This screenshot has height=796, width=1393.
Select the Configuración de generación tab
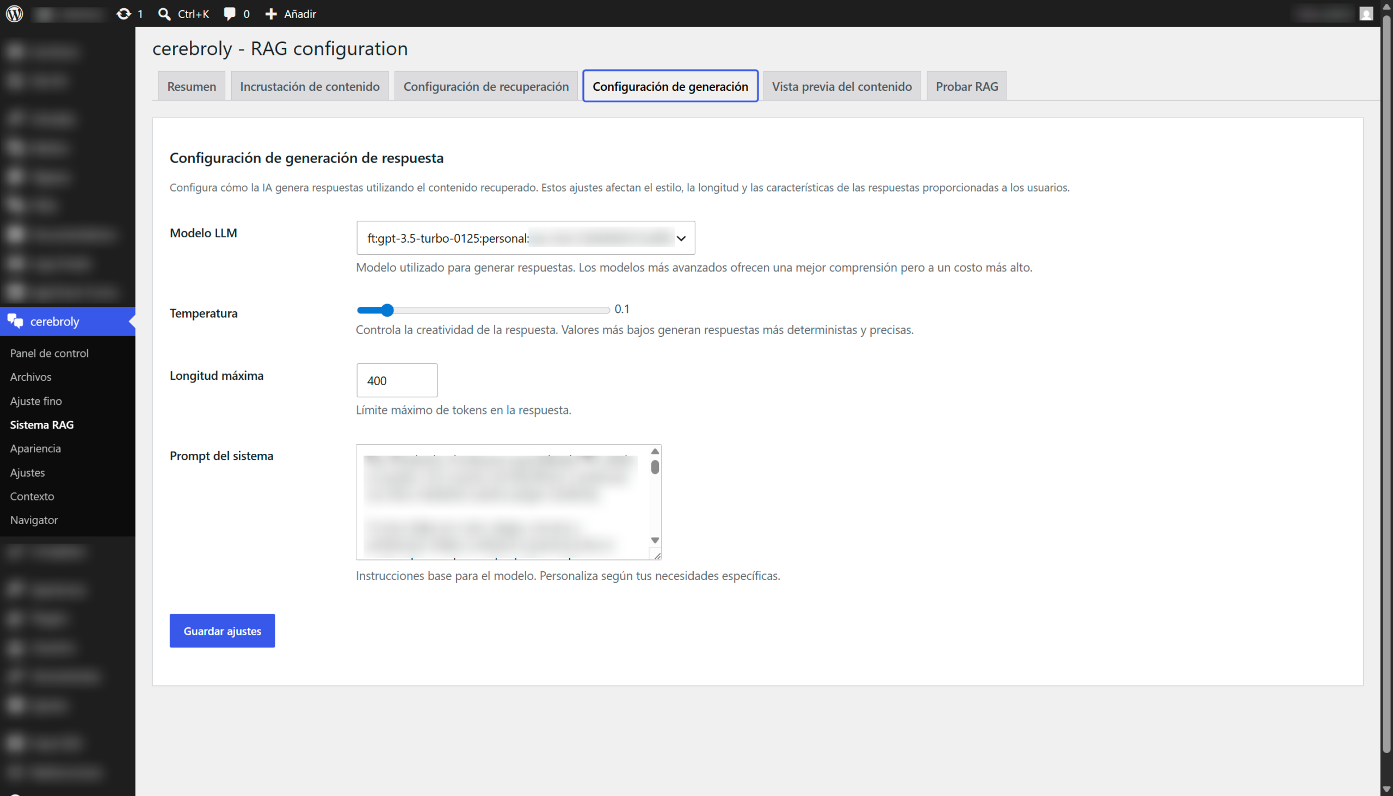point(670,86)
